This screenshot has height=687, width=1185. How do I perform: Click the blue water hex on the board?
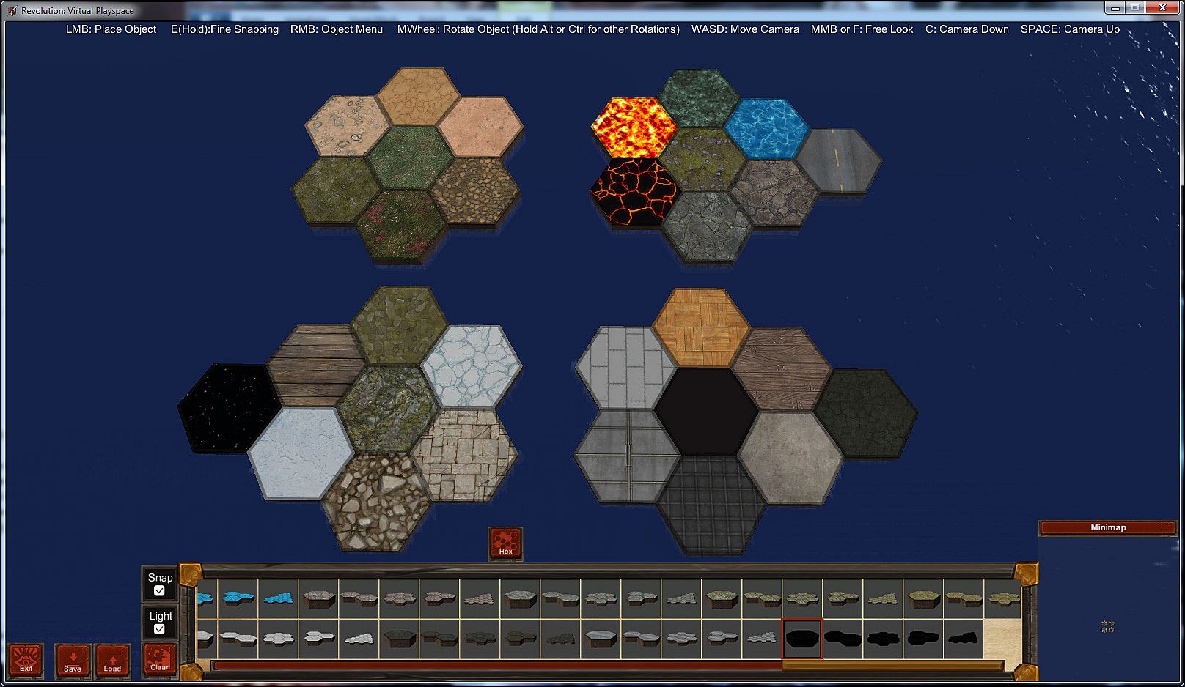point(767,129)
